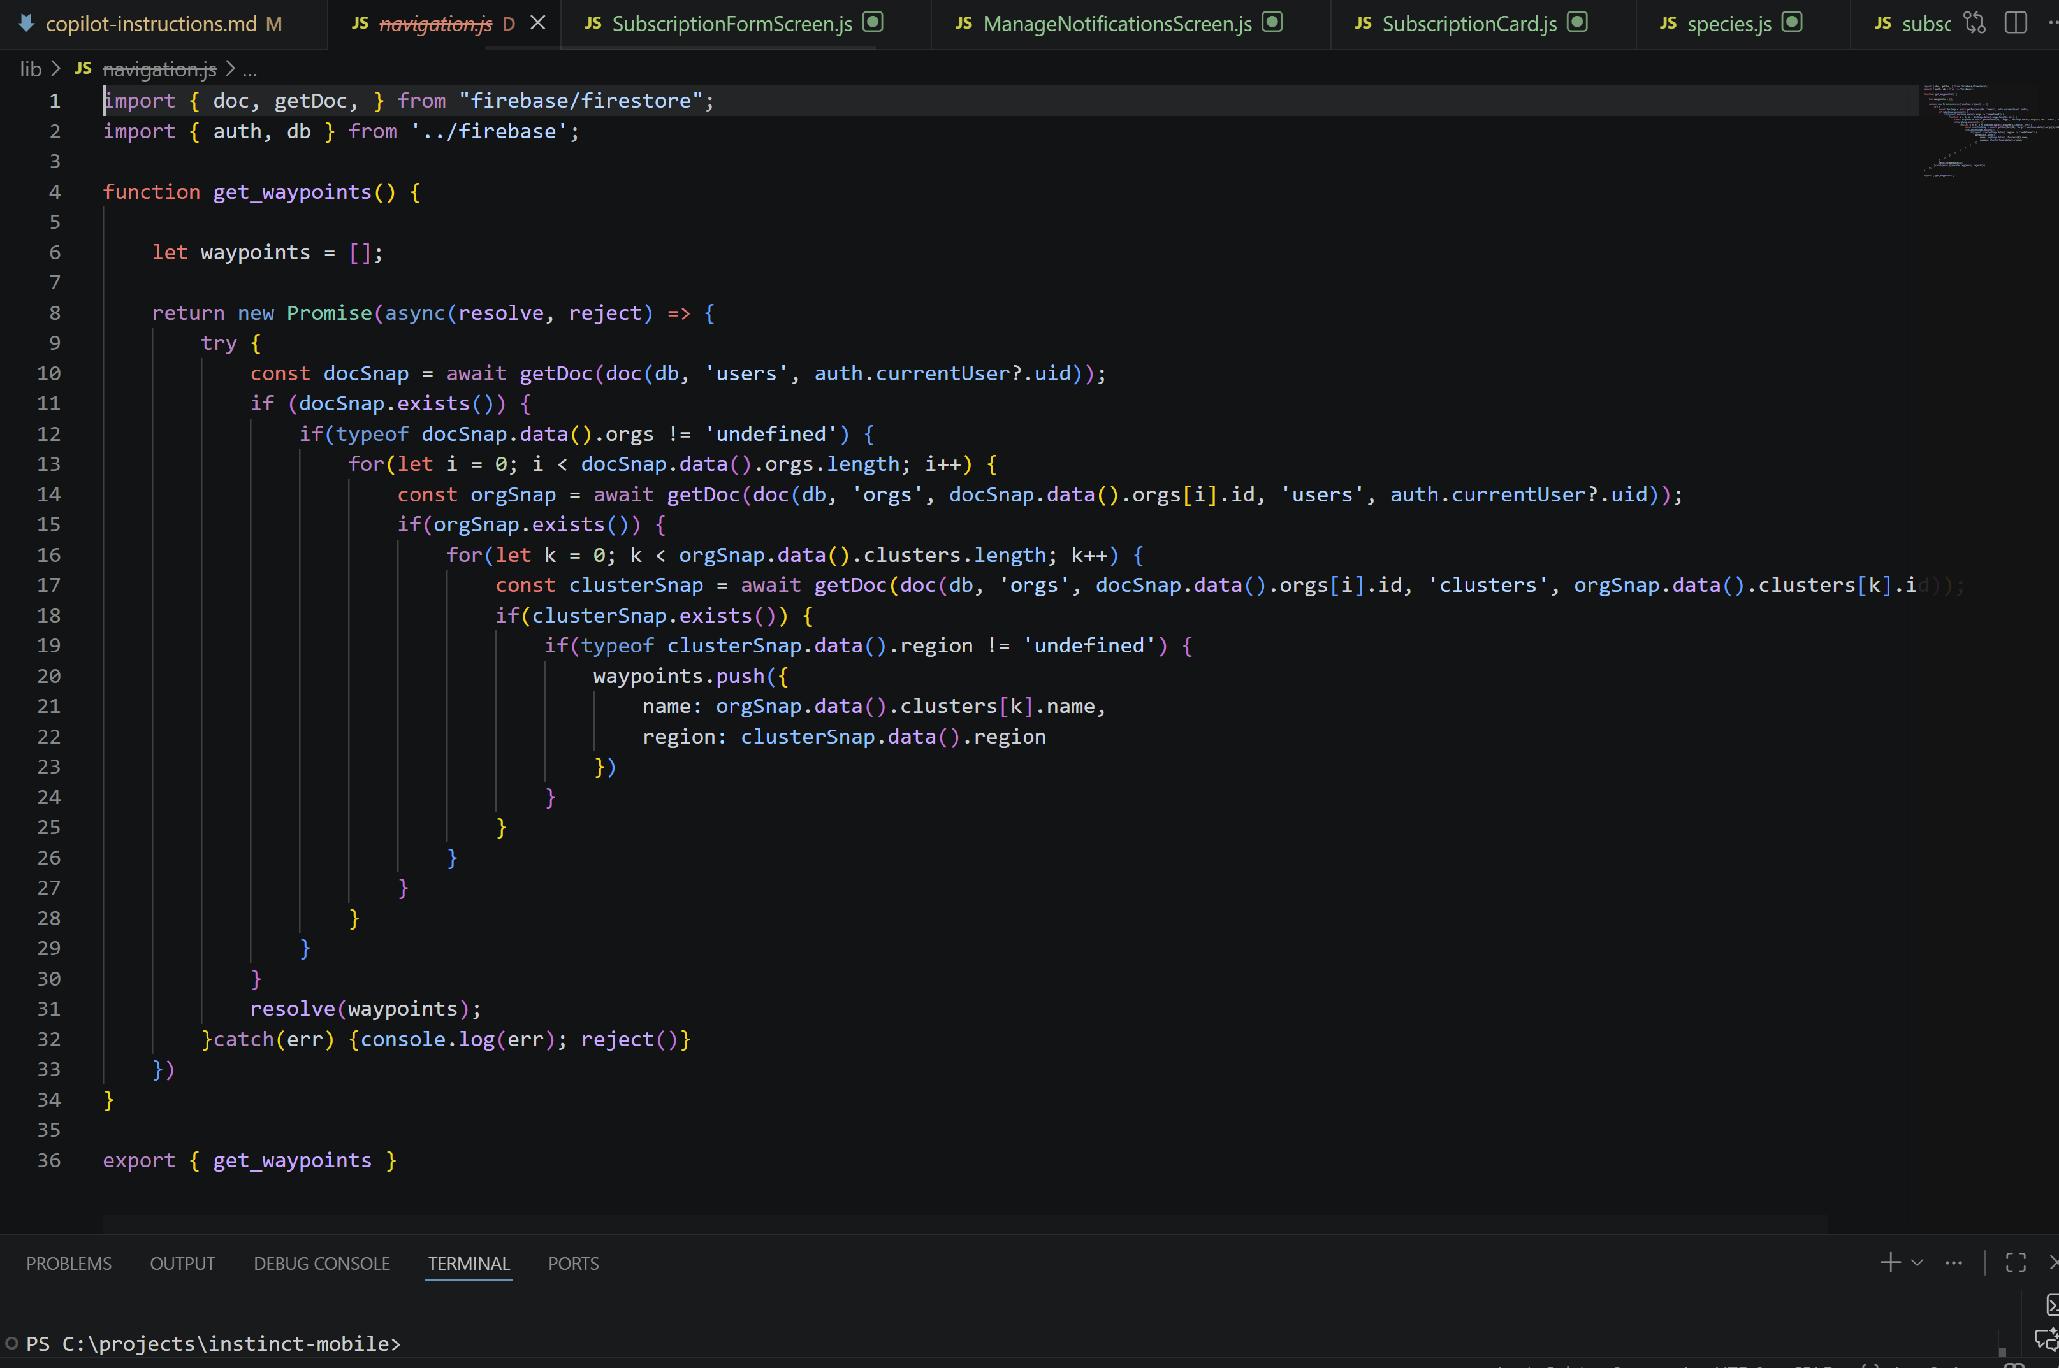Open the file changes compare icon
Viewport: 2059px width, 1368px height.
point(1974,23)
